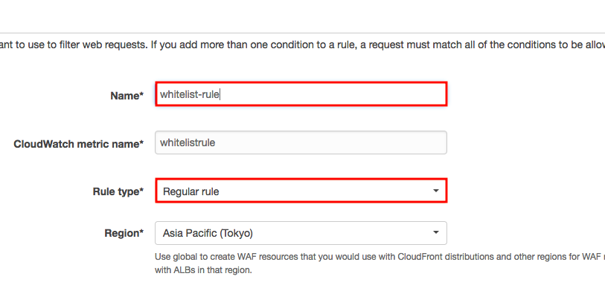Click the 'with ALBs in that region' help line
The image size is (605, 285).
click(203, 270)
